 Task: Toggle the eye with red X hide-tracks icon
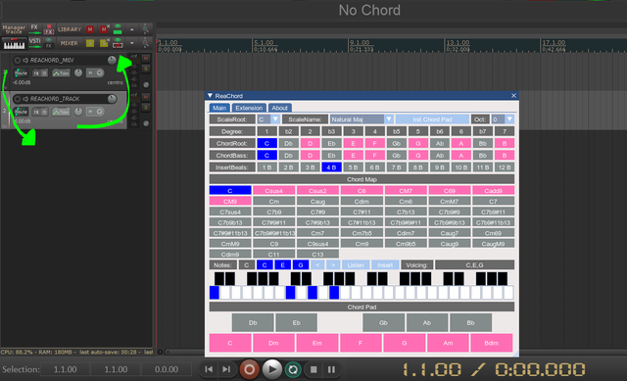pos(118,43)
